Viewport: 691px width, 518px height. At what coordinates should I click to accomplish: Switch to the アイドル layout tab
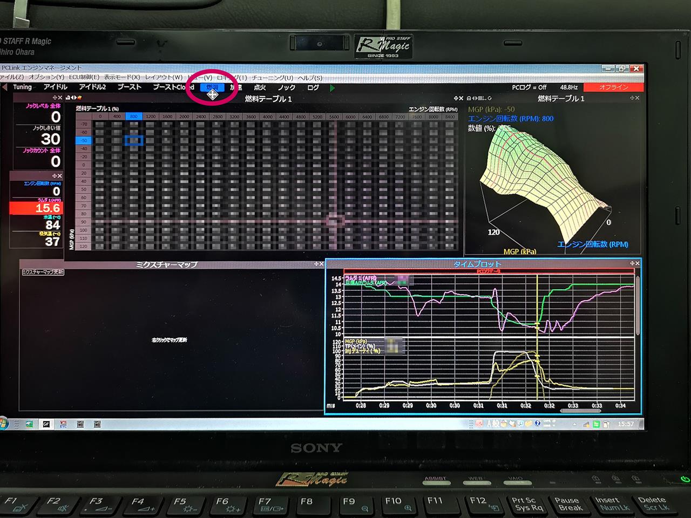coord(56,87)
